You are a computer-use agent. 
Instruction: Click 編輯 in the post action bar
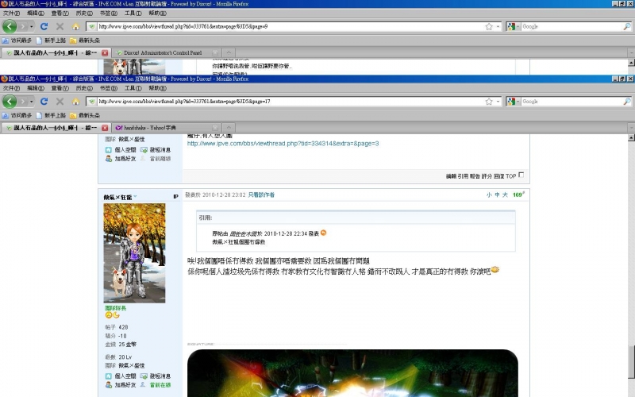451,176
